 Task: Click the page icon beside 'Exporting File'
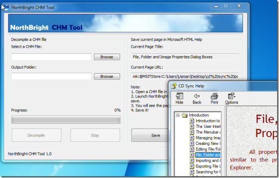[192, 166]
